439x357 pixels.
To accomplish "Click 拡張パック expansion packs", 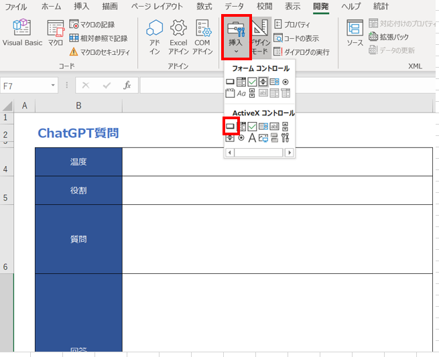I will click(389, 37).
